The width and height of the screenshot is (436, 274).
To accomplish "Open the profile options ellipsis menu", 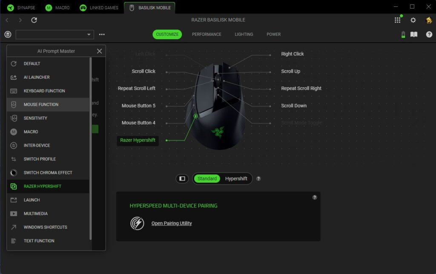I will (102, 35).
